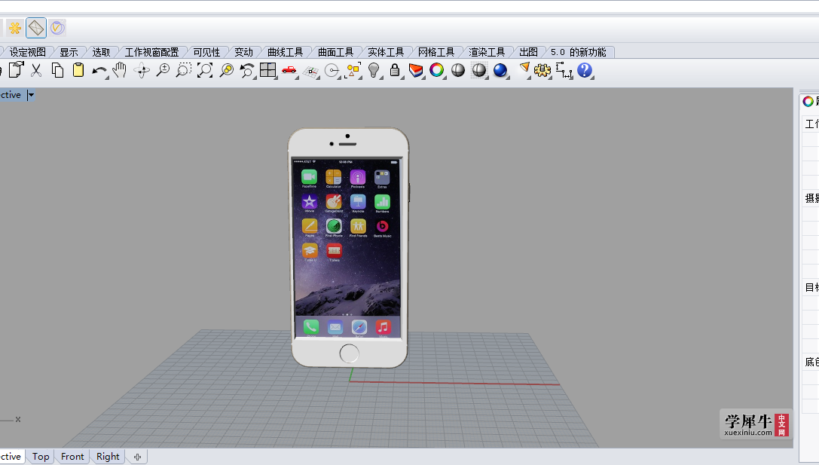This screenshot has width=819, height=465.
Task: Click the Zoom selected icon
Action: [226, 70]
